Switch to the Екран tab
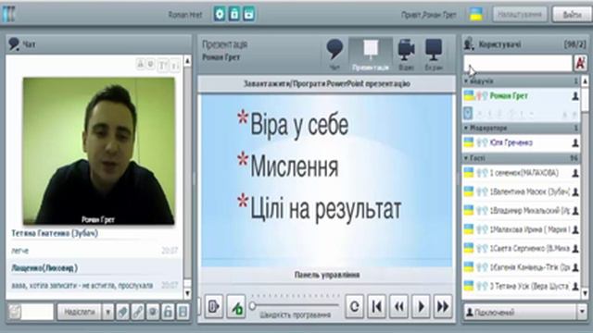This screenshot has width=593, height=333. click(x=434, y=55)
